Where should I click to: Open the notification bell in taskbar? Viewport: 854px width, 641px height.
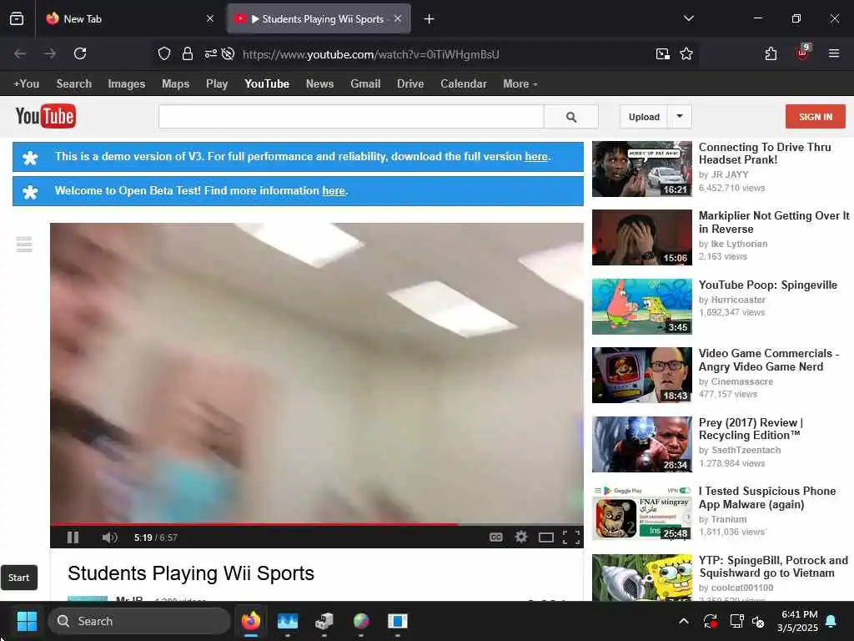click(x=831, y=621)
